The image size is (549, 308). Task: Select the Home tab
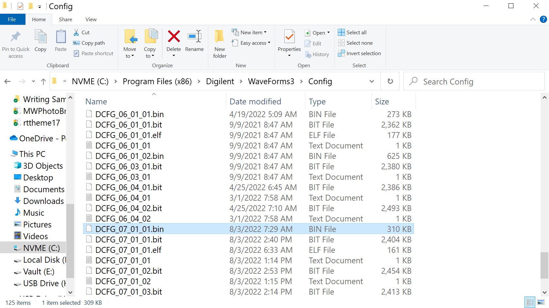click(x=39, y=19)
